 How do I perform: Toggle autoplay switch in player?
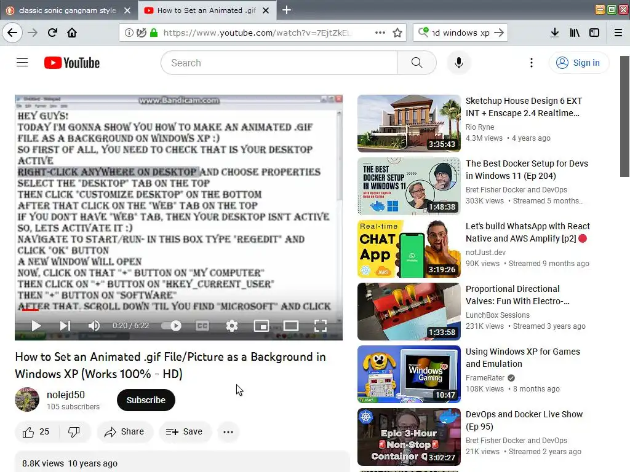point(172,326)
